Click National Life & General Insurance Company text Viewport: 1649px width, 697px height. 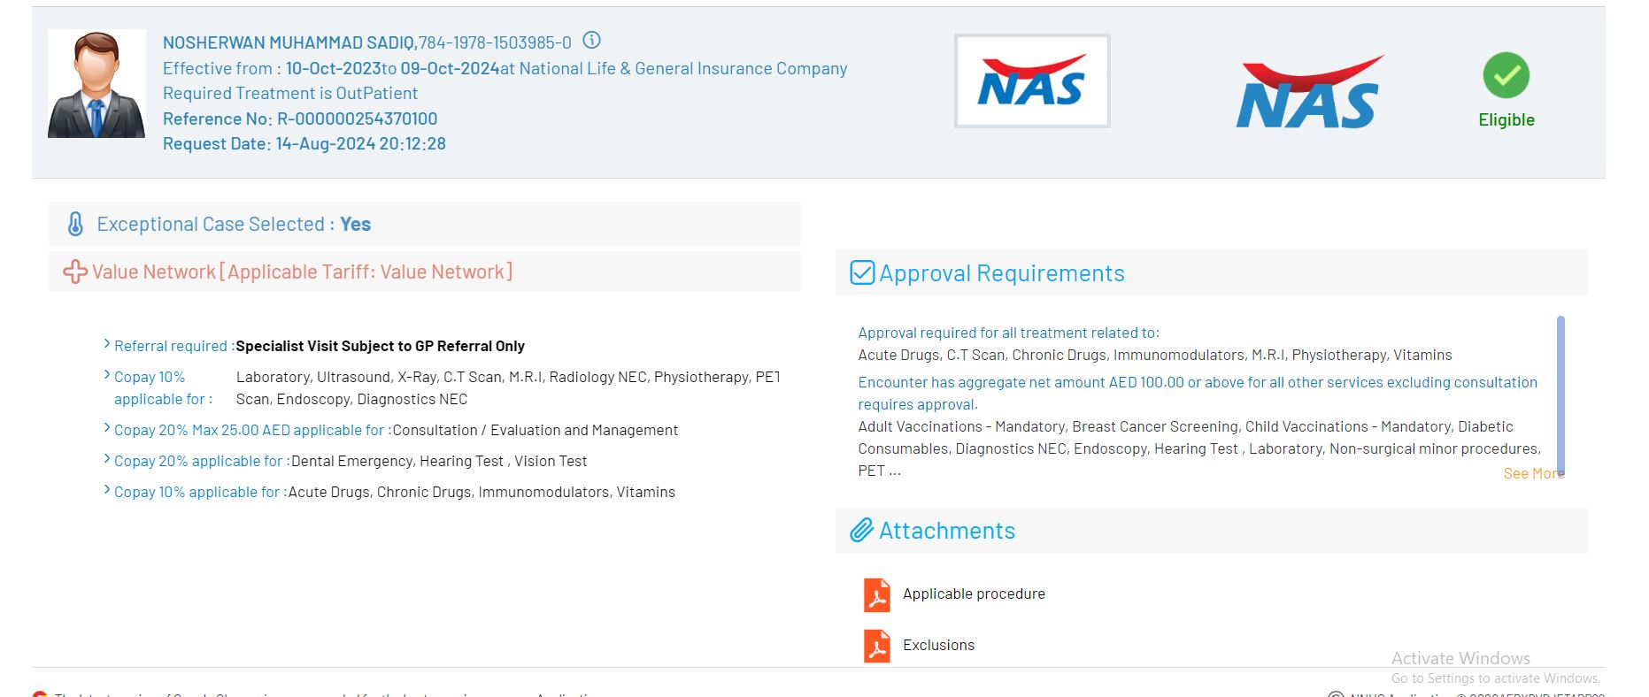683,68
